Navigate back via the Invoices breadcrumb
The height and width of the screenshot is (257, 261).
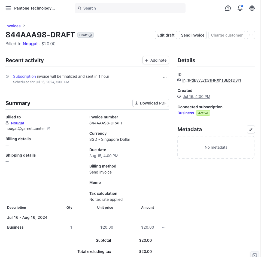click(x=13, y=26)
